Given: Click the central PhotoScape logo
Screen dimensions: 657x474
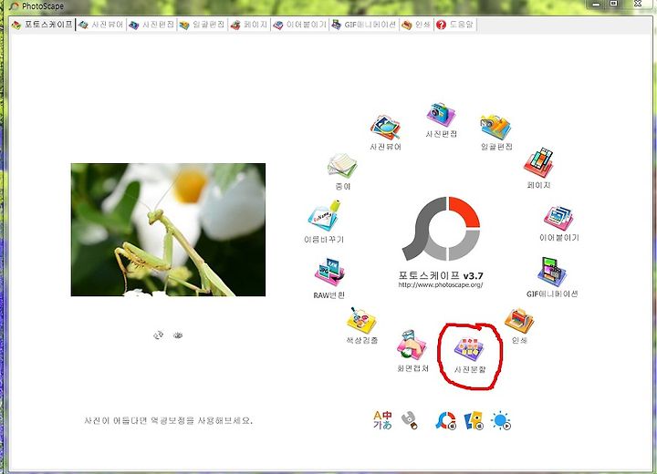Looking at the screenshot, I should pos(441,229).
